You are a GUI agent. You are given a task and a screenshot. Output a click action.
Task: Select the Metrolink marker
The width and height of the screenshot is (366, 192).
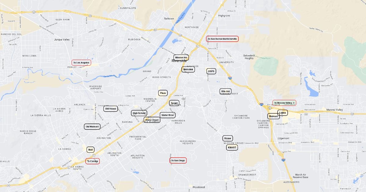click(188, 69)
